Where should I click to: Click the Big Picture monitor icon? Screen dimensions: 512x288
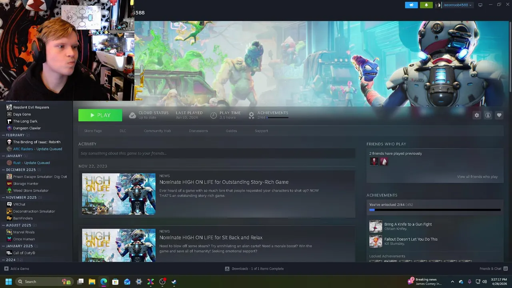coord(480,5)
